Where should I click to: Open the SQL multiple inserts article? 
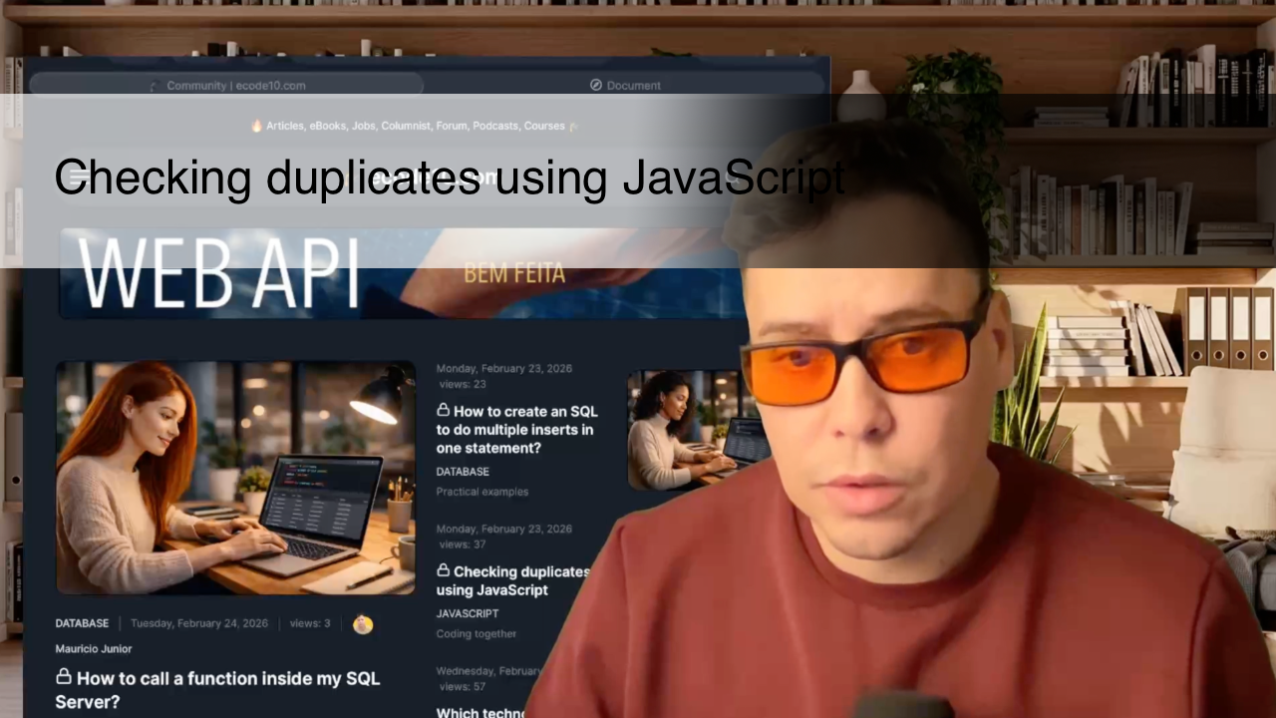(517, 429)
